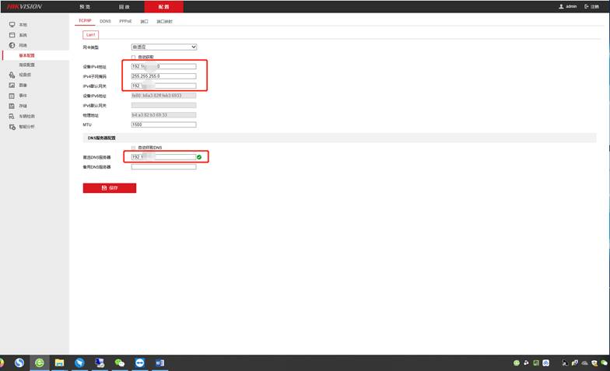Switch to the PPPoE tab
The image size is (610, 371).
125,21
